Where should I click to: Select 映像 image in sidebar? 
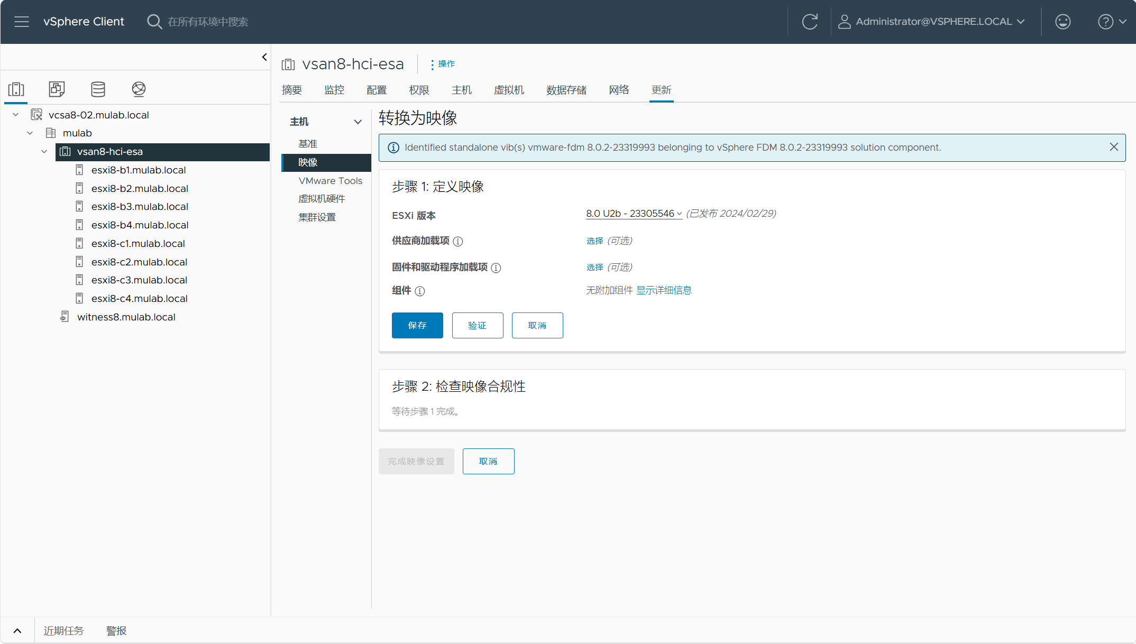[x=326, y=162]
